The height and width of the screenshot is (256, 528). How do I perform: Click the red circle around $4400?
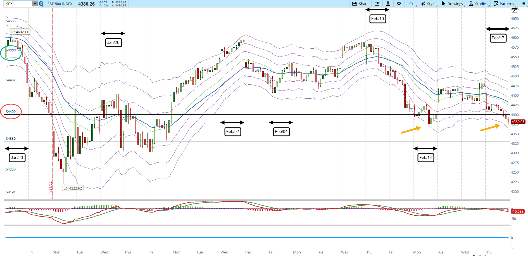[11, 112]
